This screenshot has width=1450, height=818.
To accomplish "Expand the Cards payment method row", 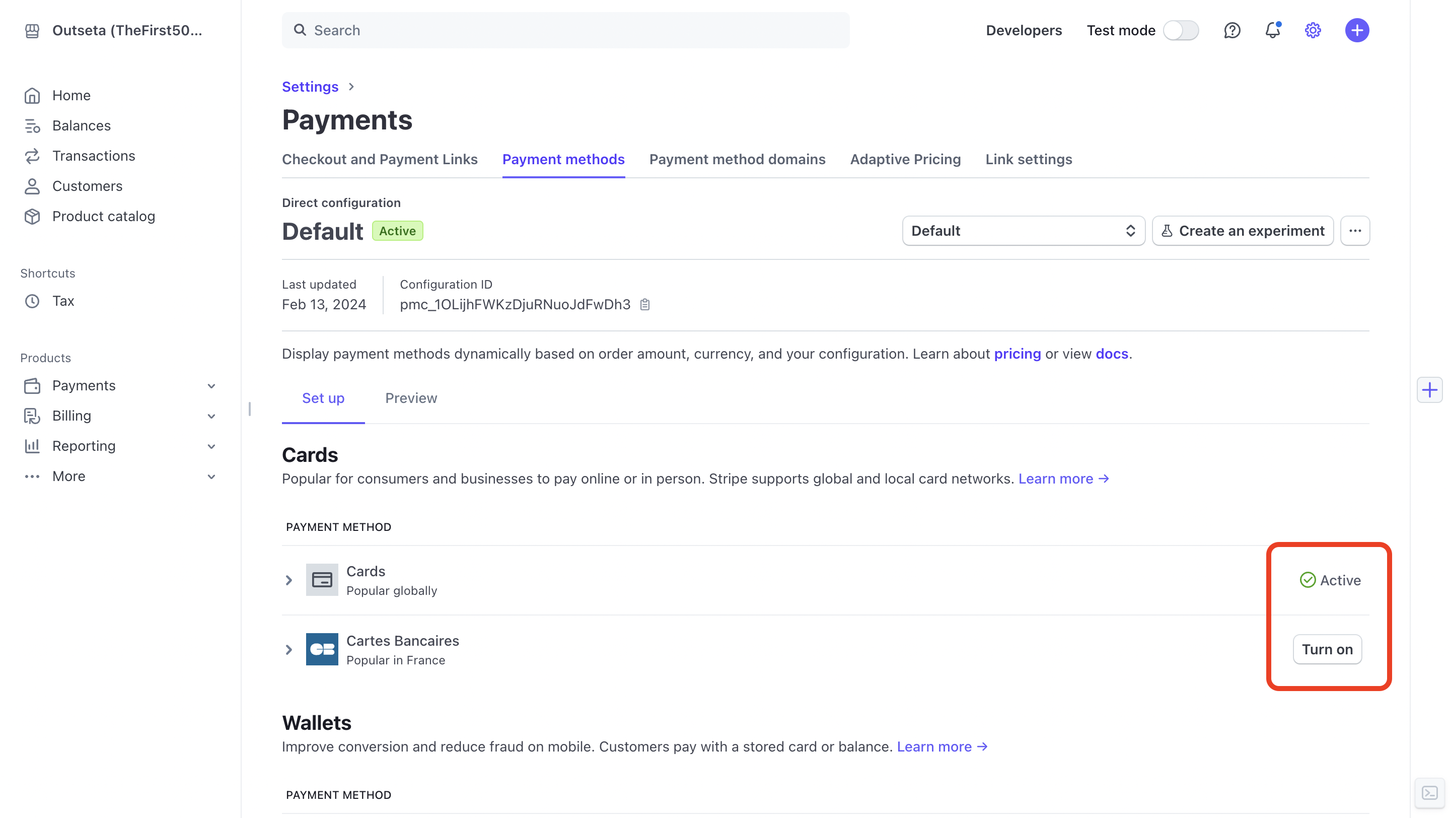I will click(289, 580).
